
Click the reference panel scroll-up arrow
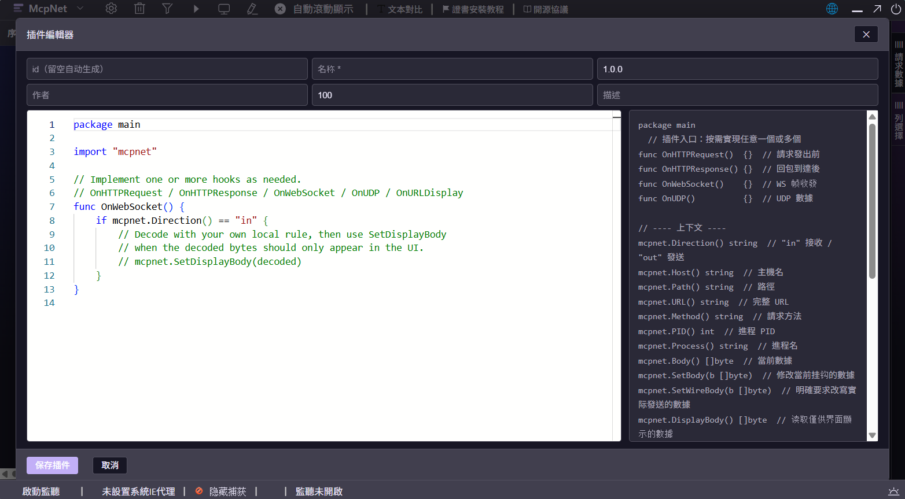[x=872, y=117]
